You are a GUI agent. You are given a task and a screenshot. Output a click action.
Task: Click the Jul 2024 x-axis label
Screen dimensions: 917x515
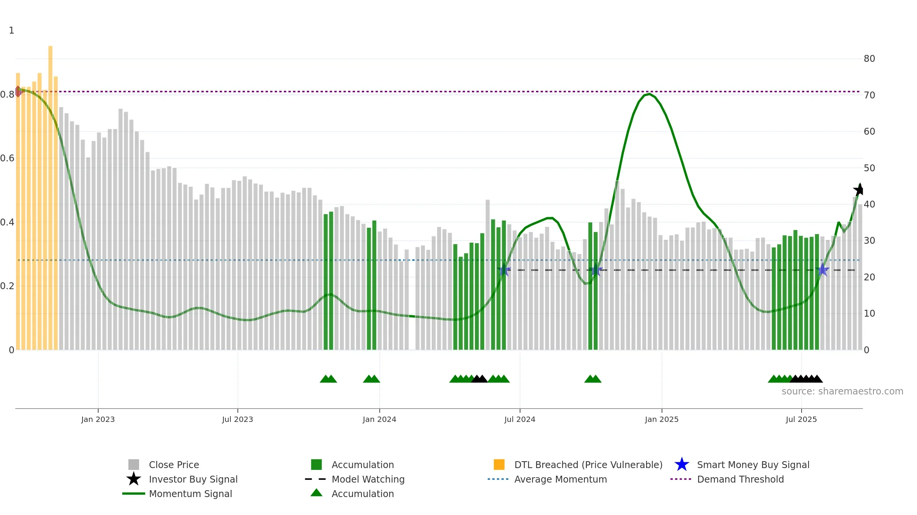pyautogui.click(x=520, y=419)
